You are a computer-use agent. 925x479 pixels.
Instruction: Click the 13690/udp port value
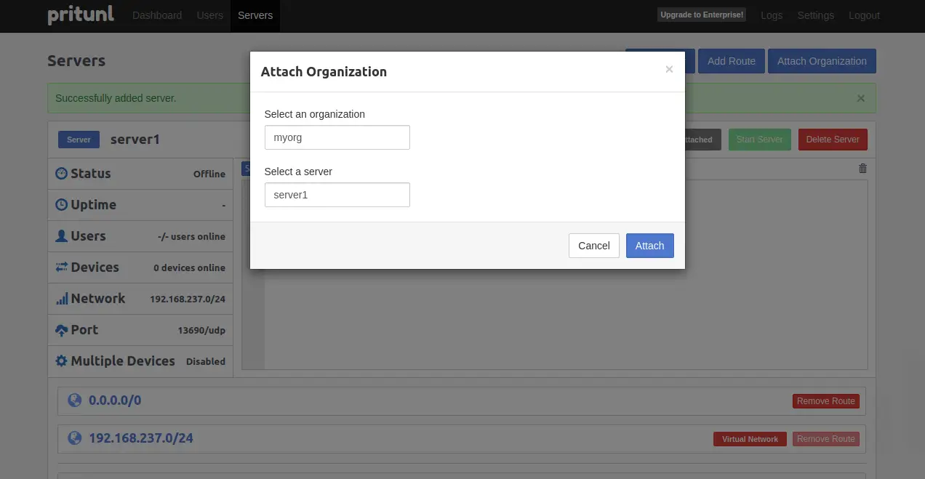click(x=201, y=330)
